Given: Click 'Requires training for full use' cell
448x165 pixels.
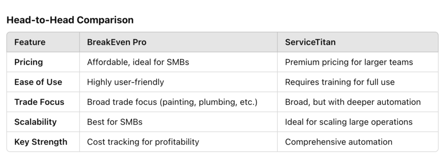Looking at the screenshot, I should click(x=339, y=82).
